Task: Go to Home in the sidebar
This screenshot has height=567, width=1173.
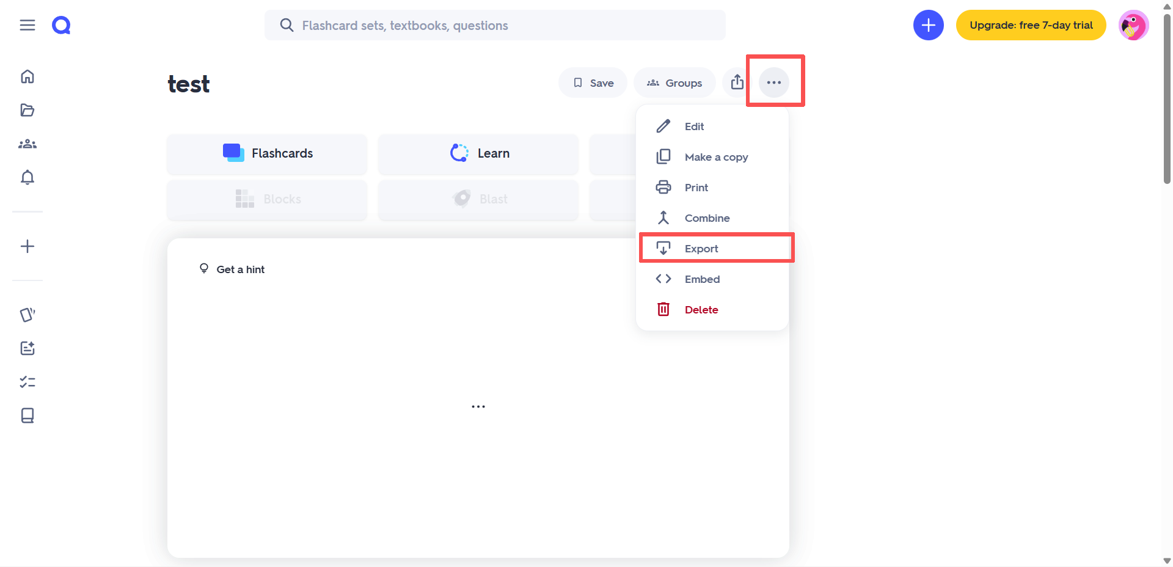Action: tap(27, 76)
